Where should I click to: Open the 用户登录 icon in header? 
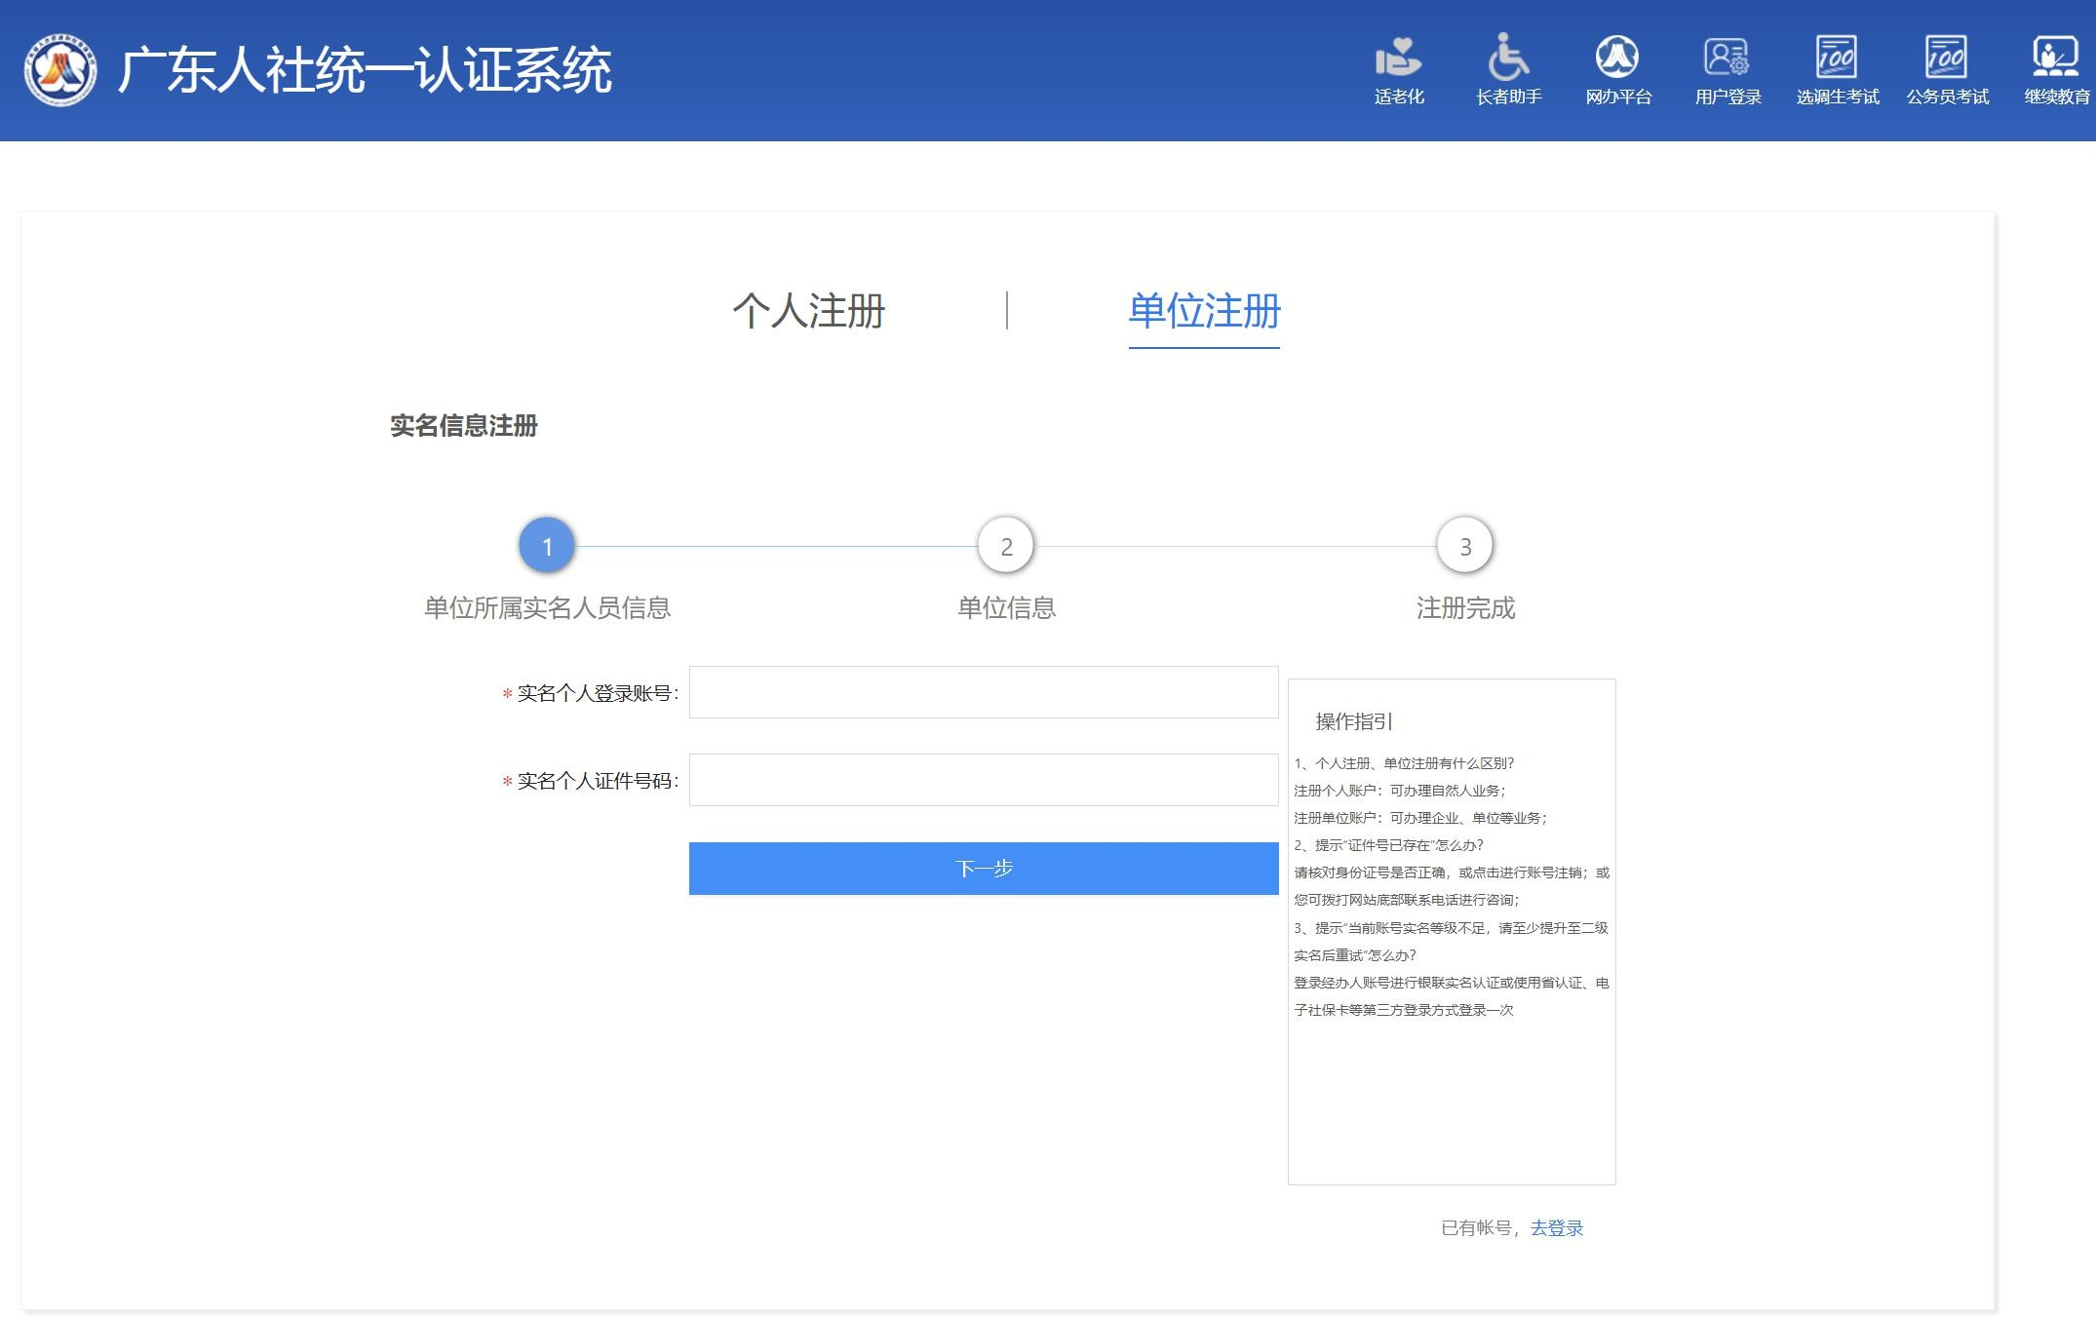pos(1727,58)
